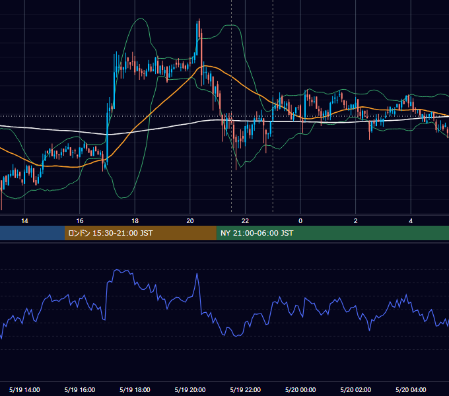This screenshot has height=396, width=449.
Task: Click the 5/19 14:00 date label
Action: click(24, 389)
